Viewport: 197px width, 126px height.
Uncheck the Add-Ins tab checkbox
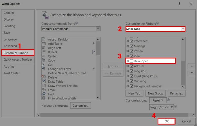[x=131, y=66]
